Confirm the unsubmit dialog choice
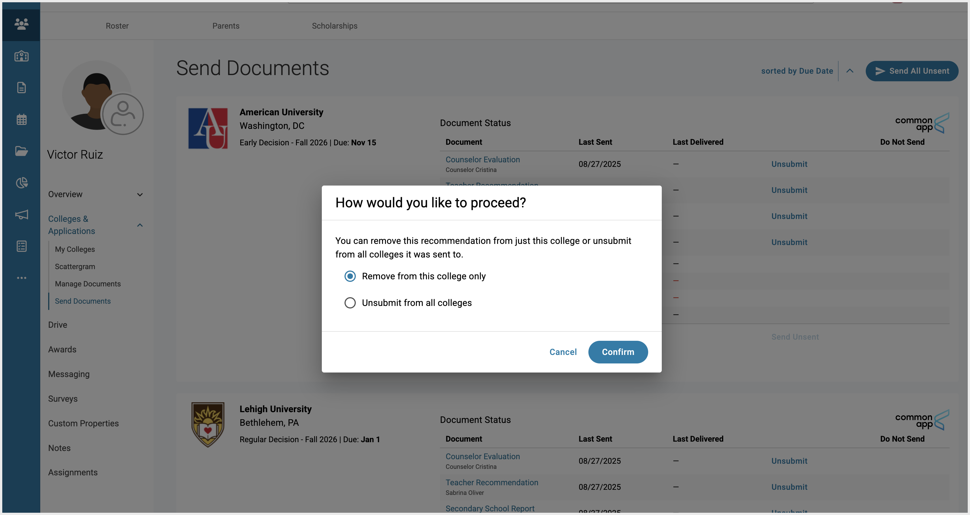 tap(618, 352)
